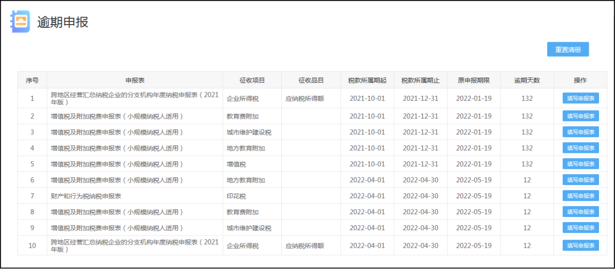Click 地方教育附加 in row 6
The image size is (615, 269).
tap(246, 180)
